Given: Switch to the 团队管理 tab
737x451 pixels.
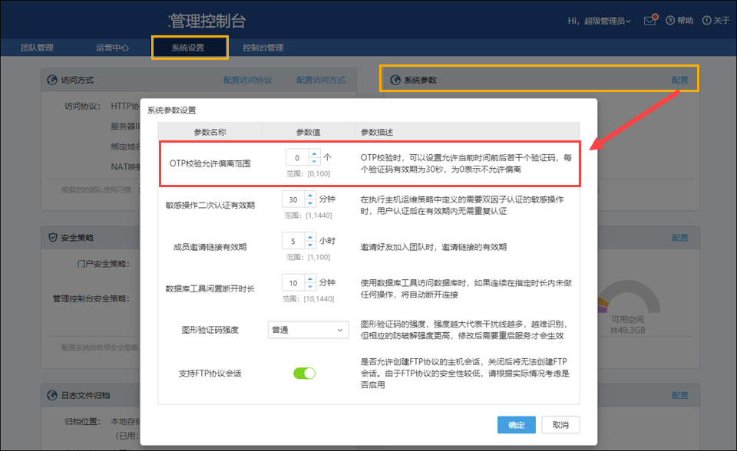Looking at the screenshot, I should 37,48.
